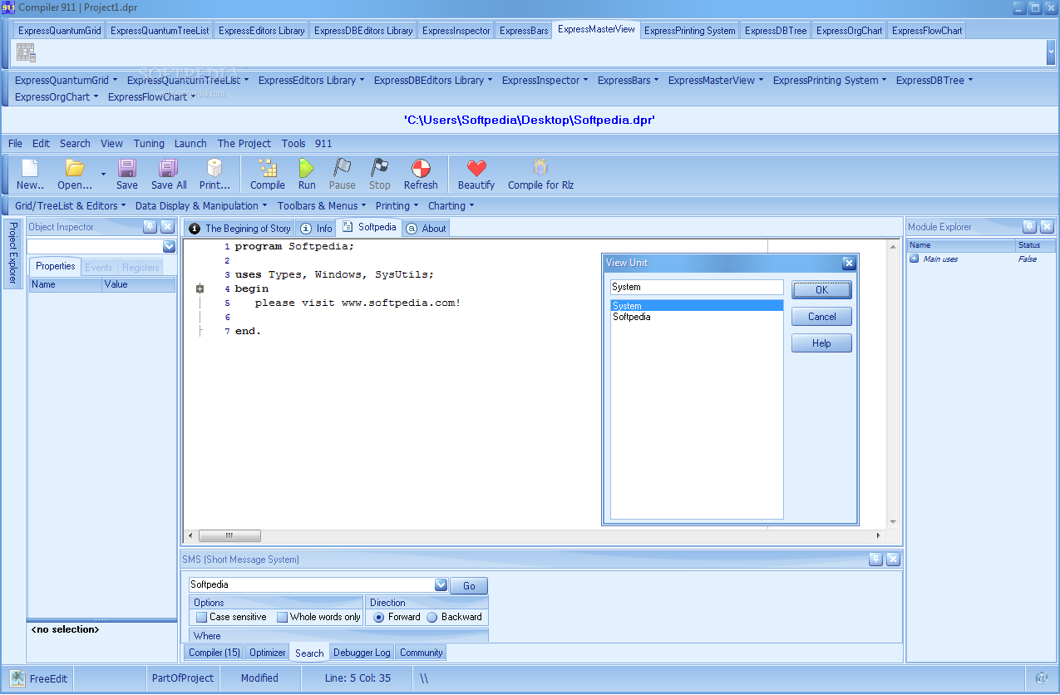
Task: Open the Community tab
Action: 421,653
